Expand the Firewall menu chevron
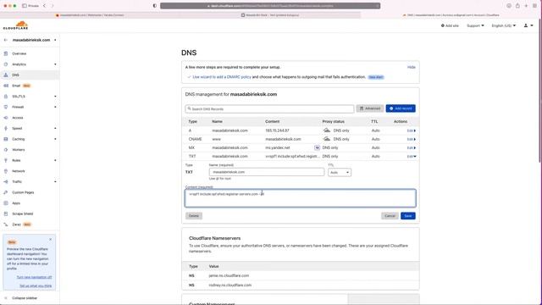542x305 pixels. 55,108
